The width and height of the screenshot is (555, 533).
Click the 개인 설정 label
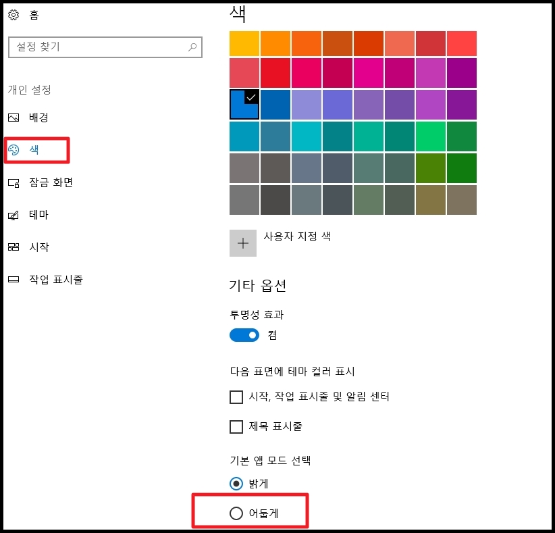30,90
